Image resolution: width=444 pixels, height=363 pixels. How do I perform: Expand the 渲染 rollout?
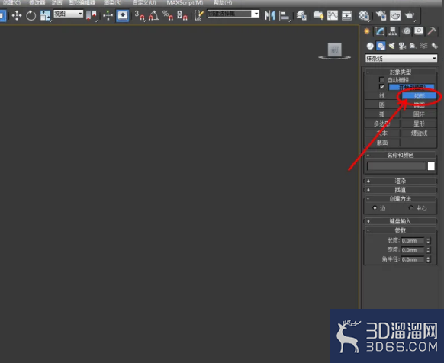[401, 181]
